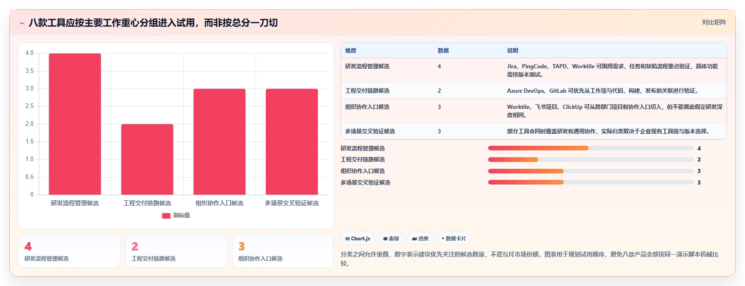Viewport: 745px width, 286px height.
Task: Toggle the 指标值 legend label text
Action: [x=181, y=215]
